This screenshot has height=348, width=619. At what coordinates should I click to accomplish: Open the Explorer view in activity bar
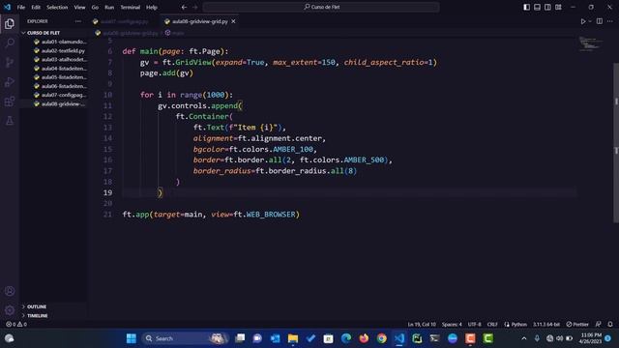point(10,24)
